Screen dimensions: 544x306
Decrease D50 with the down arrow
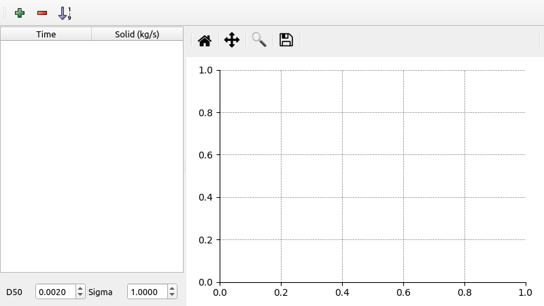(80, 295)
